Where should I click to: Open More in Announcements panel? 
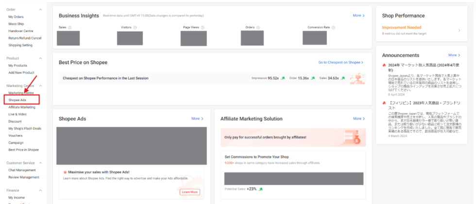click(454, 55)
